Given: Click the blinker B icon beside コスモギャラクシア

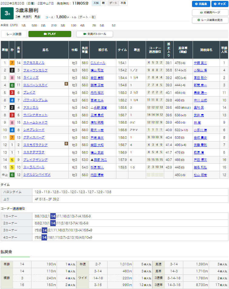Looking at the screenshot, I should pos(66,143).
